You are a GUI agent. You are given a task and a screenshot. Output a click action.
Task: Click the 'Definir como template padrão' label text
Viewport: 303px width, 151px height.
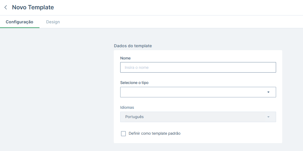(154, 134)
